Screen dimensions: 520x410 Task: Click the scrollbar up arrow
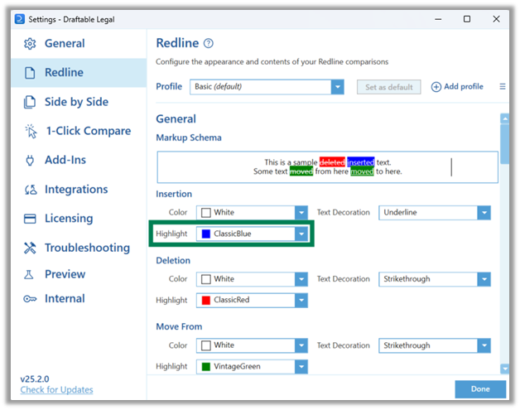[x=504, y=118]
